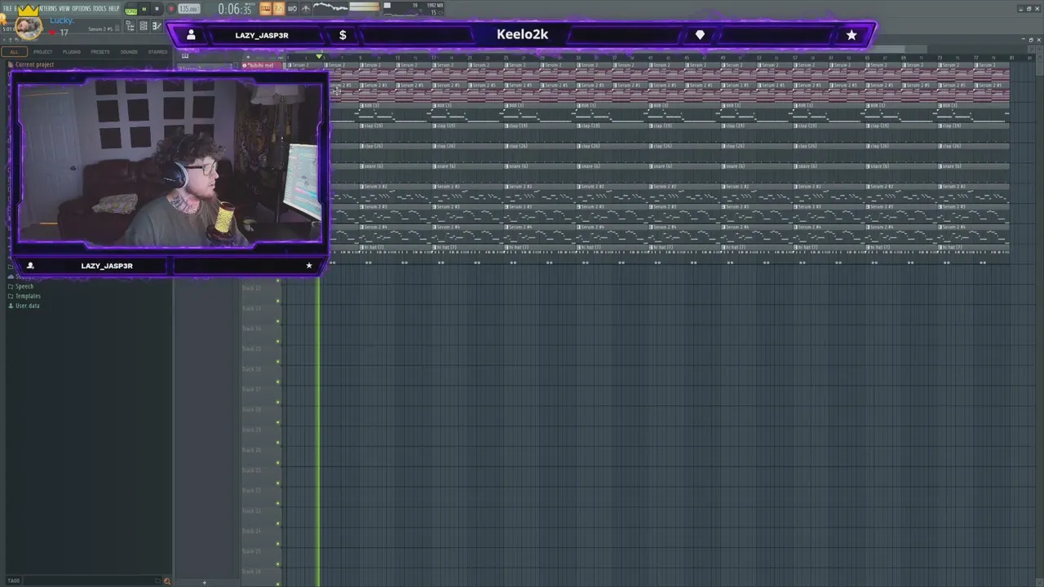Screen dimensions: 1044x587
Task: Stop playback with the stop button
Action: click(x=157, y=9)
